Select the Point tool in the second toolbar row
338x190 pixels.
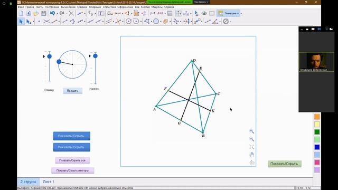(39, 22)
